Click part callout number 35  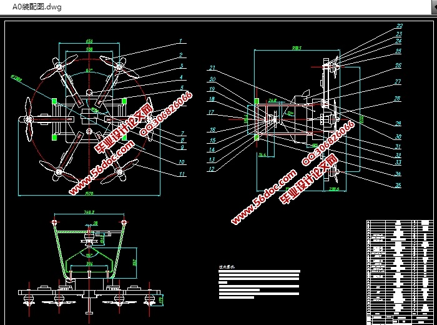point(398,185)
